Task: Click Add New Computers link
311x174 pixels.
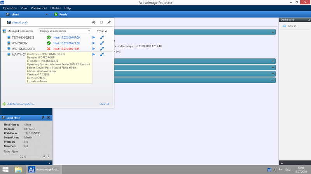Action: pos(21,104)
